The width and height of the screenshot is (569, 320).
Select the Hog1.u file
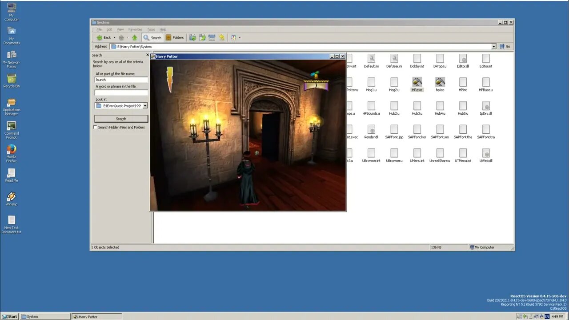pyautogui.click(x=371, y=84)
